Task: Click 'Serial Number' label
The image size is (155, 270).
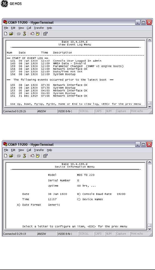Action: tap(59, 180)
